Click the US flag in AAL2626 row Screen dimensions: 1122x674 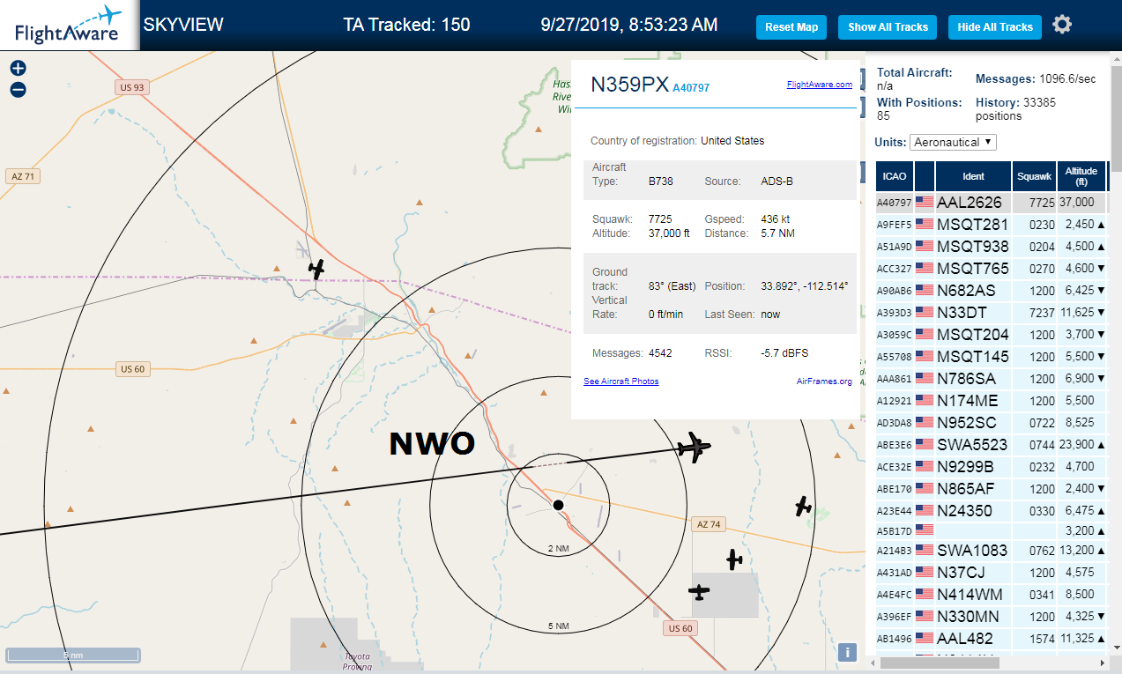pos(925,203)
